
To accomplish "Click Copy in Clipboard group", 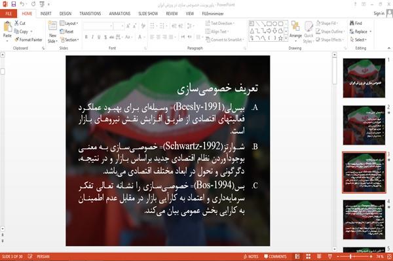I will pyautogui.click(x=21, y=31).
